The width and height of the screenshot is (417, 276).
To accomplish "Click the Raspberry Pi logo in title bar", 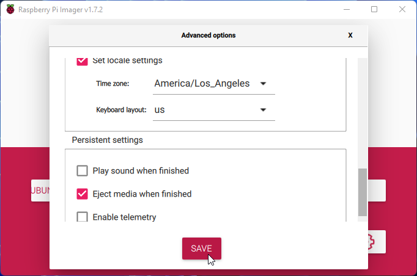I will pos(10,10).
